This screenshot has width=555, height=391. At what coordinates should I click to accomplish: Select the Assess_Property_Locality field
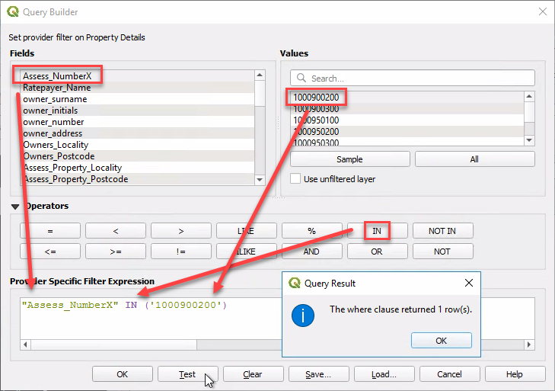[137, 168]
